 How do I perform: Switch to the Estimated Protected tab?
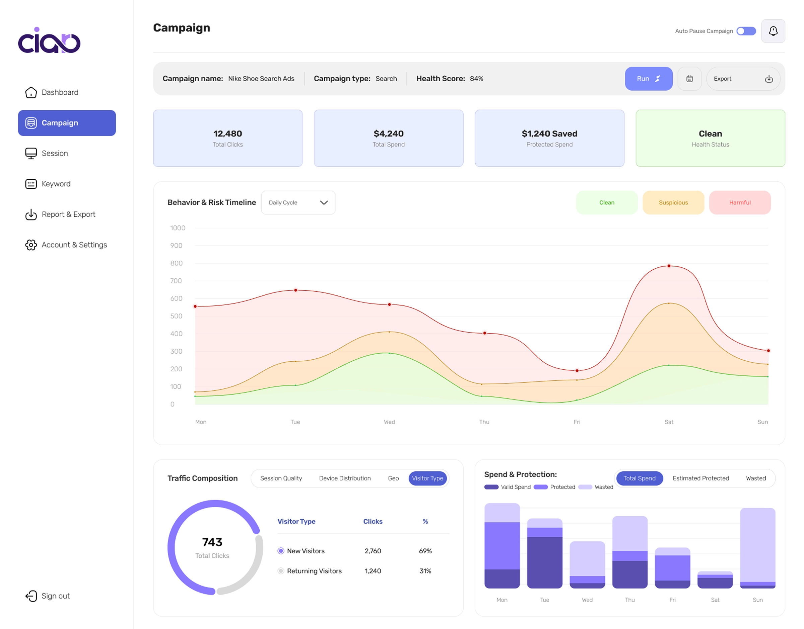701,478
